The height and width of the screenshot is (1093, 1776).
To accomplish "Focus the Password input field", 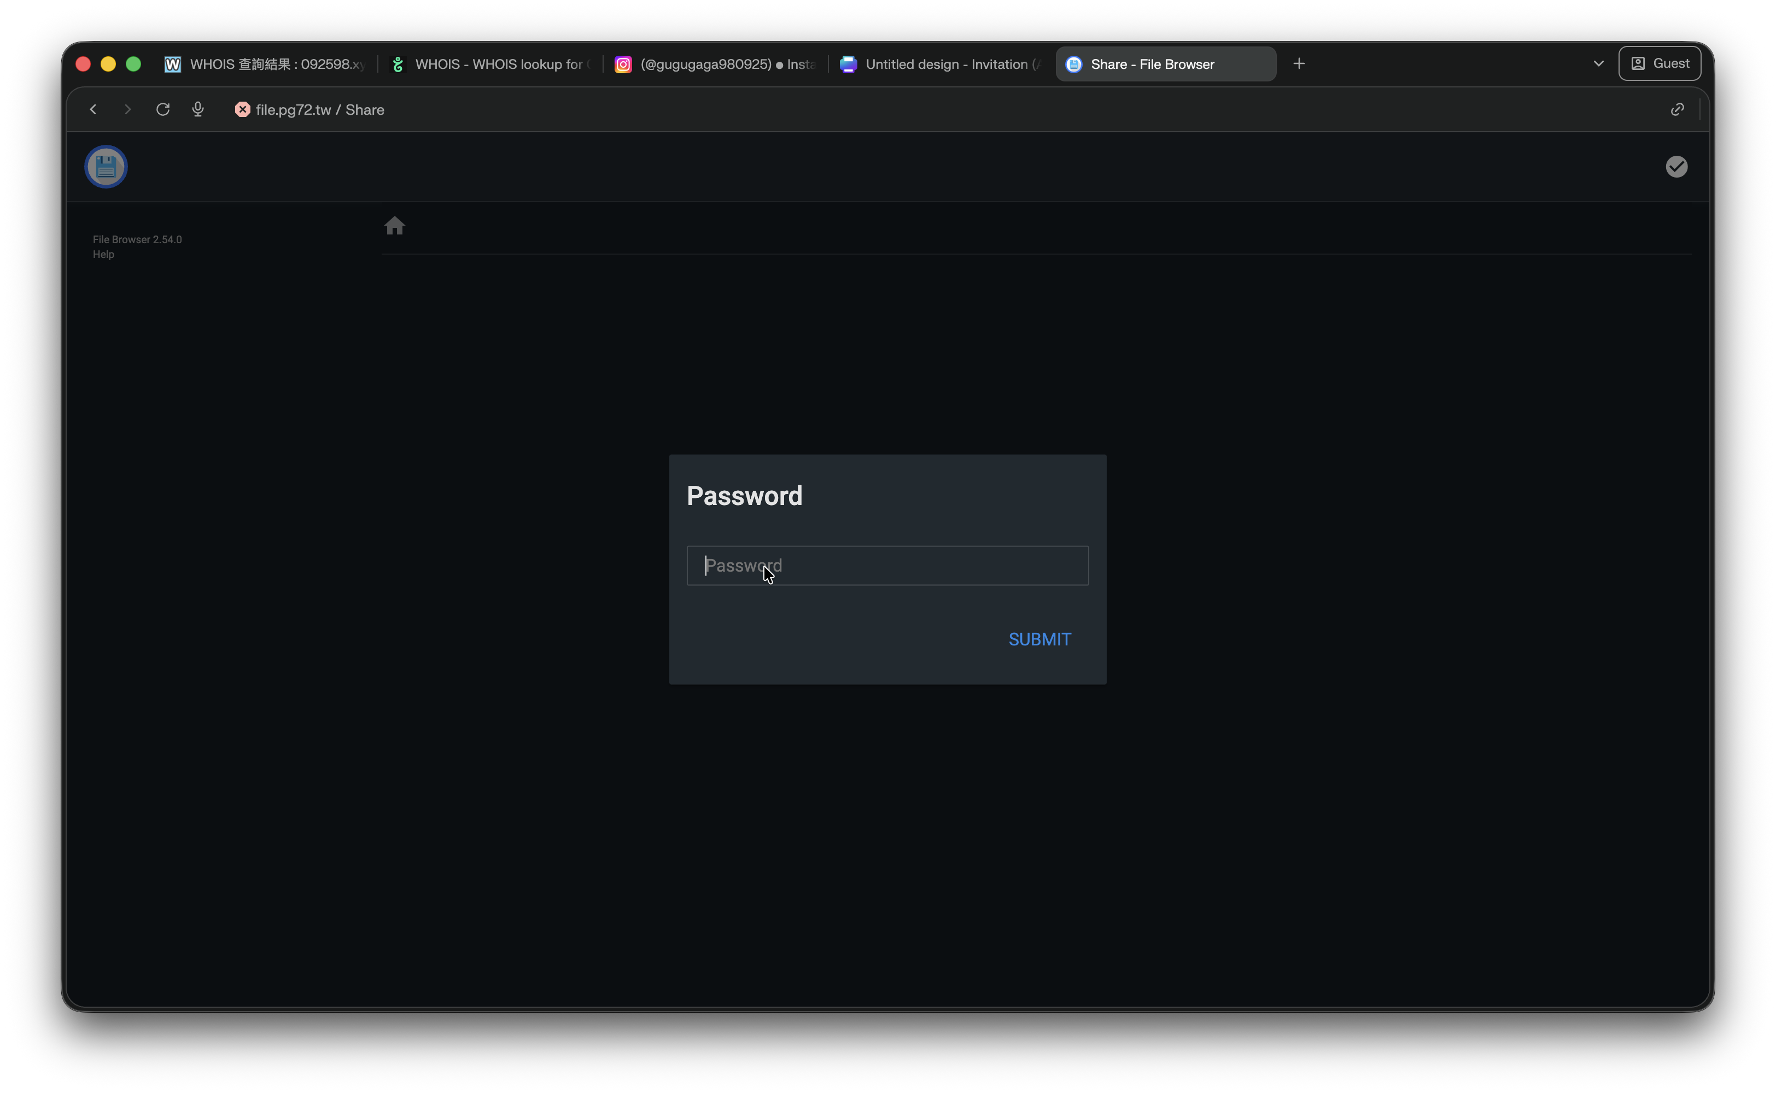I will tap(887, 565).
